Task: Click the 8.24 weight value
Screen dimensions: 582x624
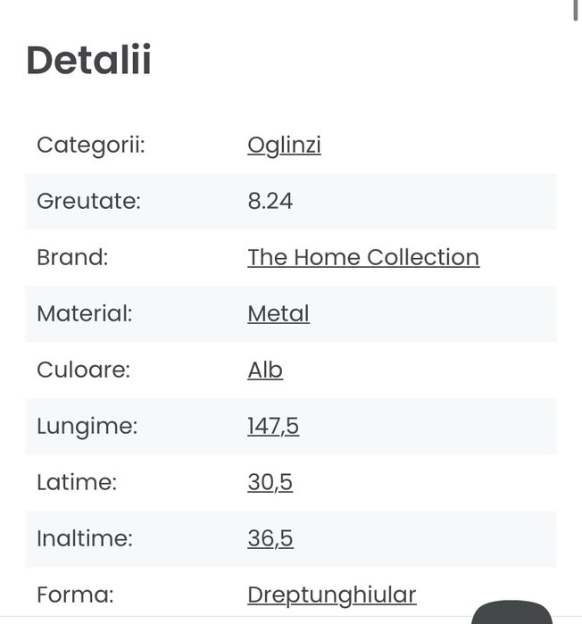Action: 270,201
